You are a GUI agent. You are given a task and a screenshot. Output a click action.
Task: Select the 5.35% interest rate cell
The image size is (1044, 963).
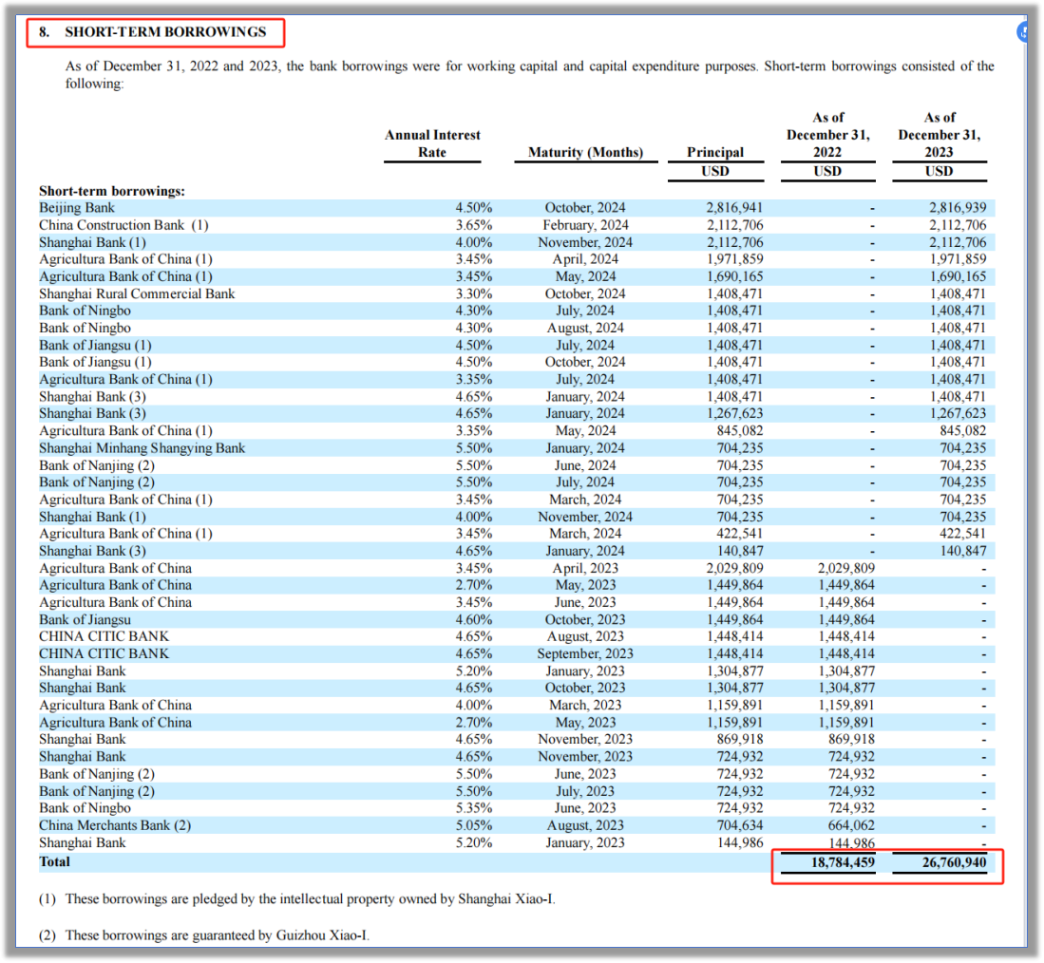tap(473, 808)
